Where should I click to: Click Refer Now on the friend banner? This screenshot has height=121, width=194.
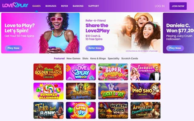[95, 48]
